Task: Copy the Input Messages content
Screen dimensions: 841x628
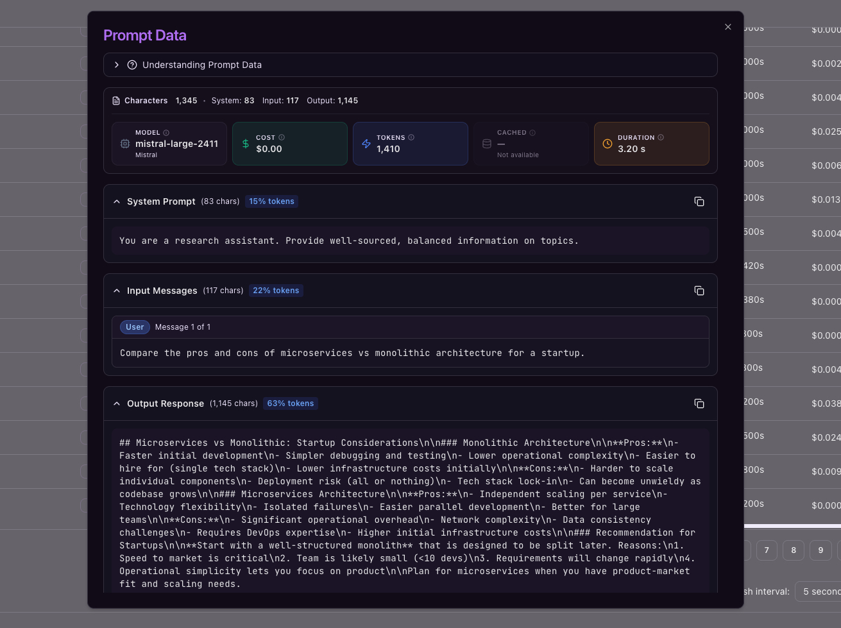Action: [x=699, y=291]
